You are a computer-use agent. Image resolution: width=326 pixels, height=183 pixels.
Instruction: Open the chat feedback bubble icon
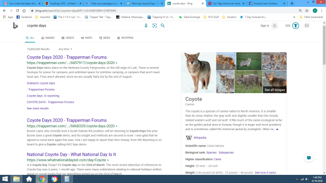coord(309,158)
